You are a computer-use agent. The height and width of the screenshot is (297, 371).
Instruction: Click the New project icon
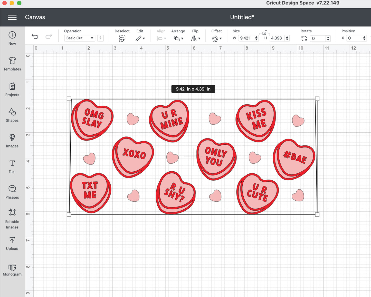(12, 38)
